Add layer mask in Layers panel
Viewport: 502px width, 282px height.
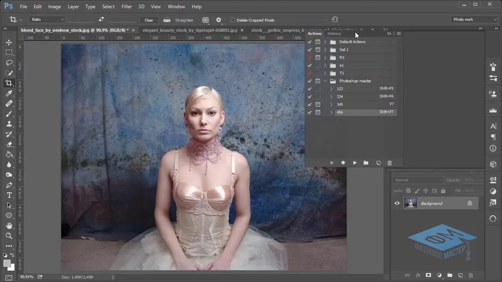[429, 275]
